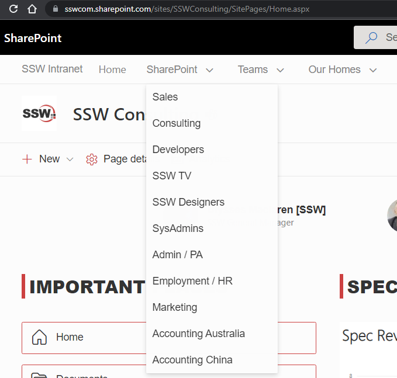Image resolution: width=397 pixels, height=378 pixels.
Task: Click the sswcom.sharepoint.com address bar URL
Action: (187, 9)
